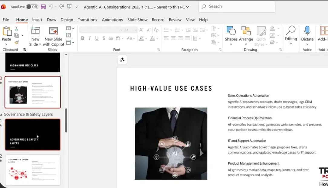Image resolution: width=328 pixels, height=188 pixels.
Task: Toggle Italic formatting
Action: pos(90,38)
